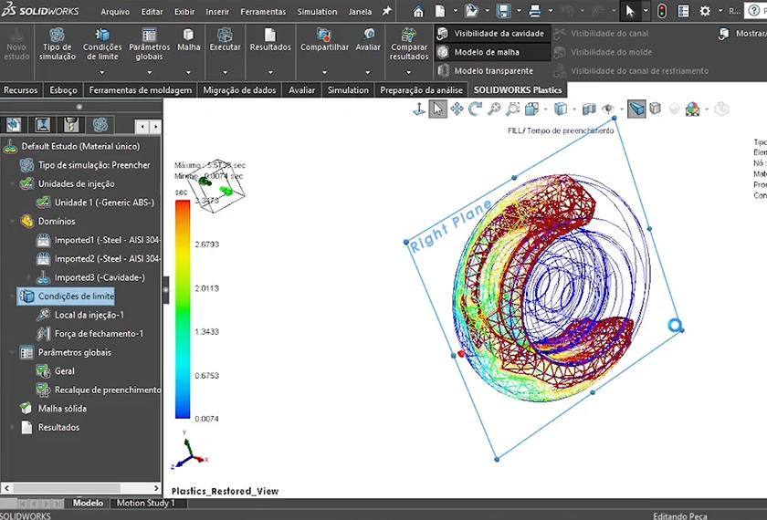Collapse the Domínios tree node
The width and height of the screenshot is (767, 520).
[12, 221]
